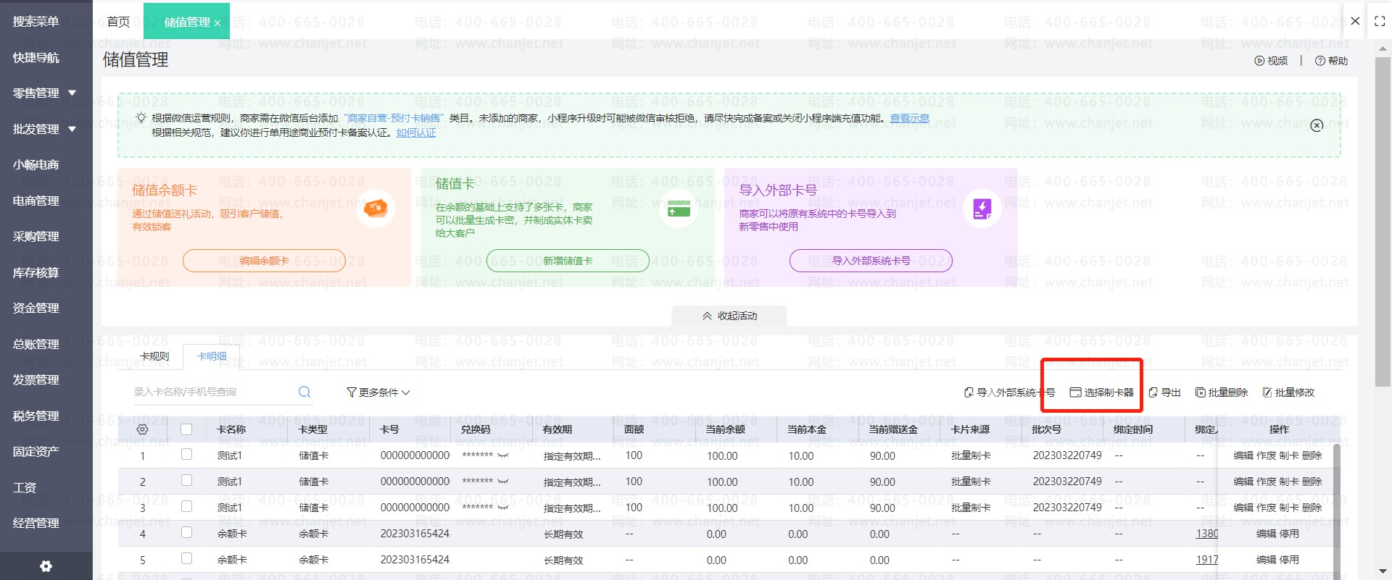The height and width of the screenshot is (580, 1392).
Task: Check the checkbox for row 2
Action: pos(186,481)
